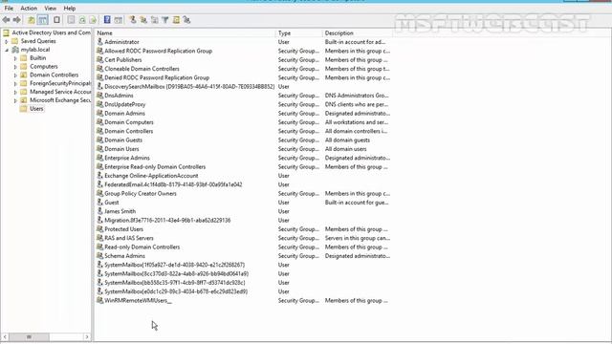This screenshot has height=344, width=612.
Task: Click the Add to group toolbar icon
Action: pos(186,19)
